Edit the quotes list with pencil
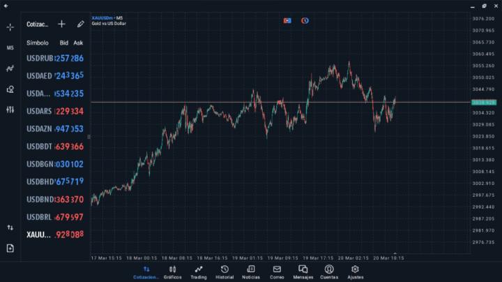 coord(81,24)
